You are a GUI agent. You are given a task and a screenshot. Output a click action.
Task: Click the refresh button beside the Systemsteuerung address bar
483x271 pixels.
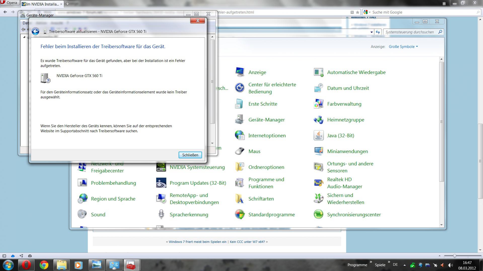[378, 32]
